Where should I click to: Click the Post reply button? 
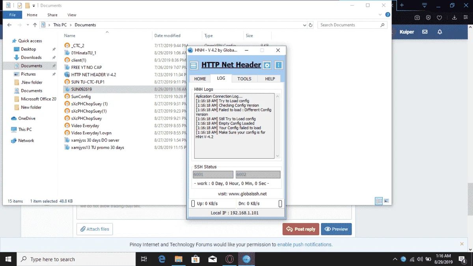[x=301, y=229]
